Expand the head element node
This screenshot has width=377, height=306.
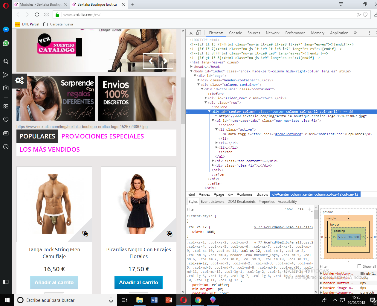[191, 67]
